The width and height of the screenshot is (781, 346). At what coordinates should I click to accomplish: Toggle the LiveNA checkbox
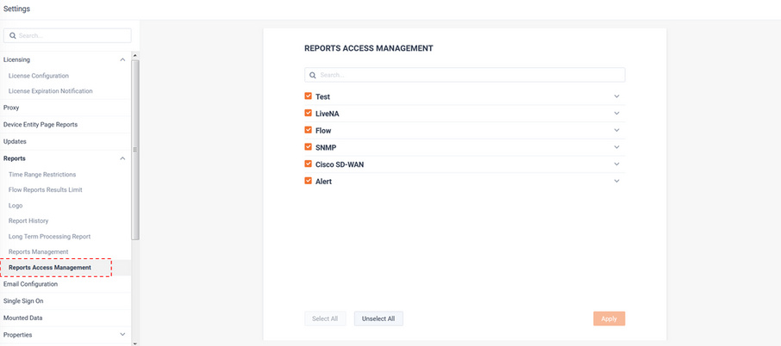point(309,113)
